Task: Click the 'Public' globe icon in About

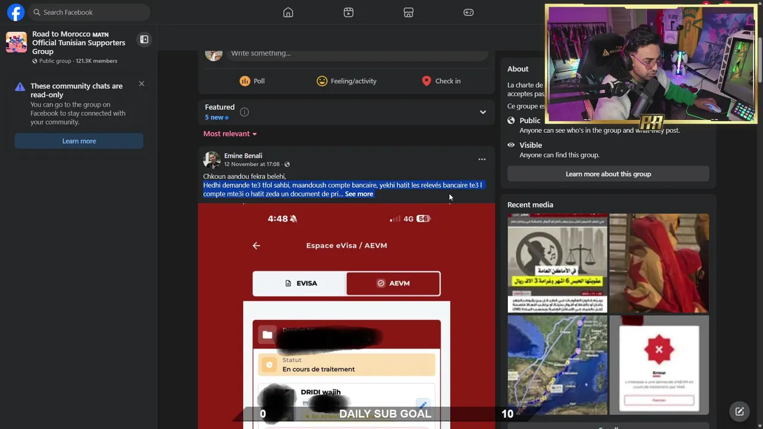Action: point(511,120)
